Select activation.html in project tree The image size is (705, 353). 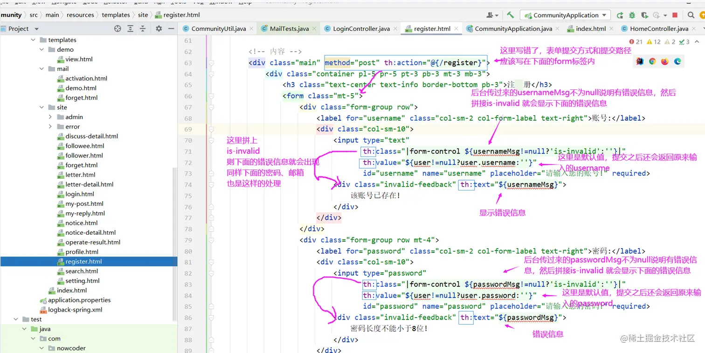click(x=86, y=78)
